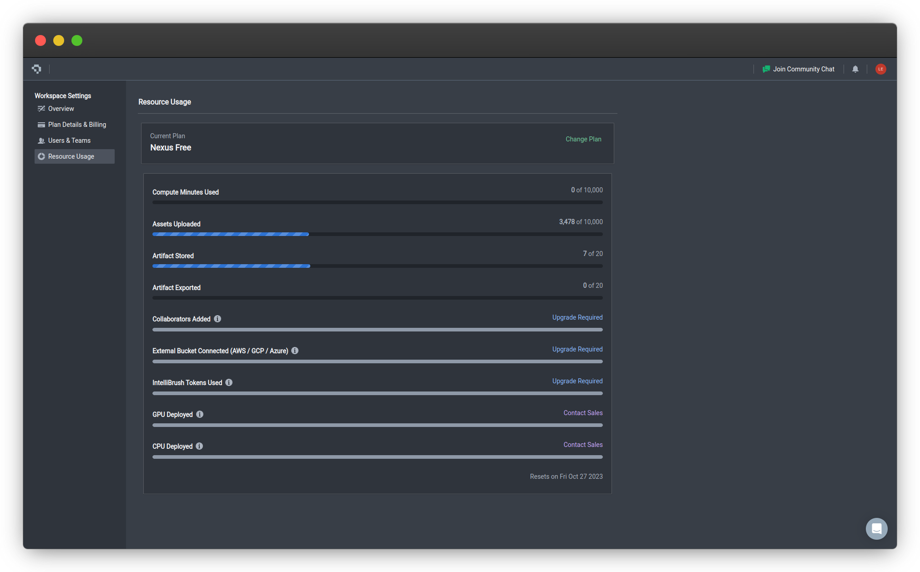Show info for IntelliBrush Tokens Used
The height and width of the screenshot is (572, 920).
click(x=229, y=382)
